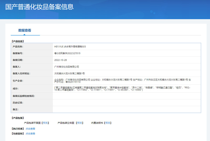Click 点击查看 beside 功效宣称
Viewport: 210px width, 141px height.
[30, 134]
